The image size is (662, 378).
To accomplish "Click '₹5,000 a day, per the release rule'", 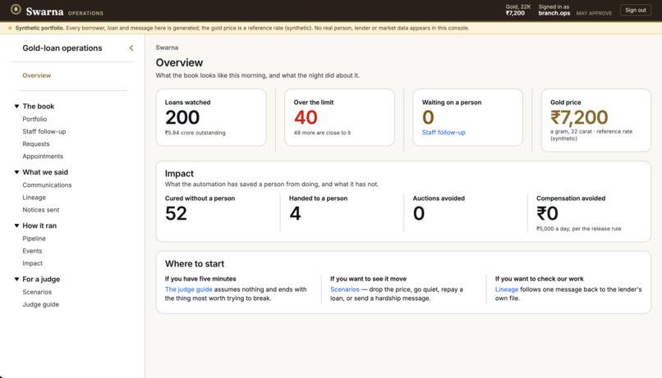I will 579,229.
